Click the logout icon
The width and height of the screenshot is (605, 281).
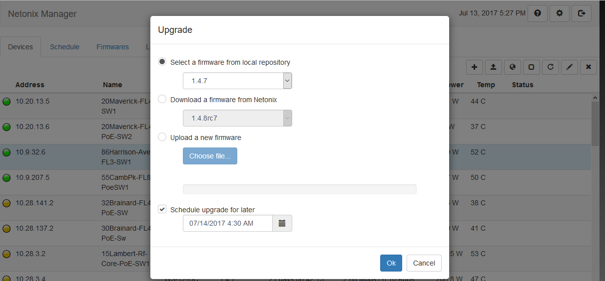click(x=582, y=13)
